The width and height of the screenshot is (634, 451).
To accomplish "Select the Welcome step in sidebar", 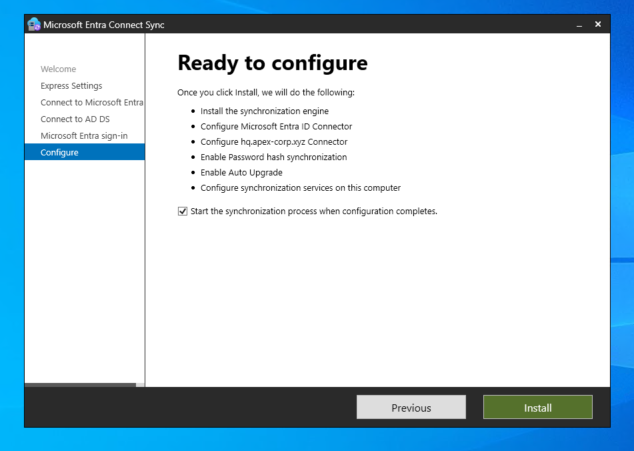I will (58, 69).
